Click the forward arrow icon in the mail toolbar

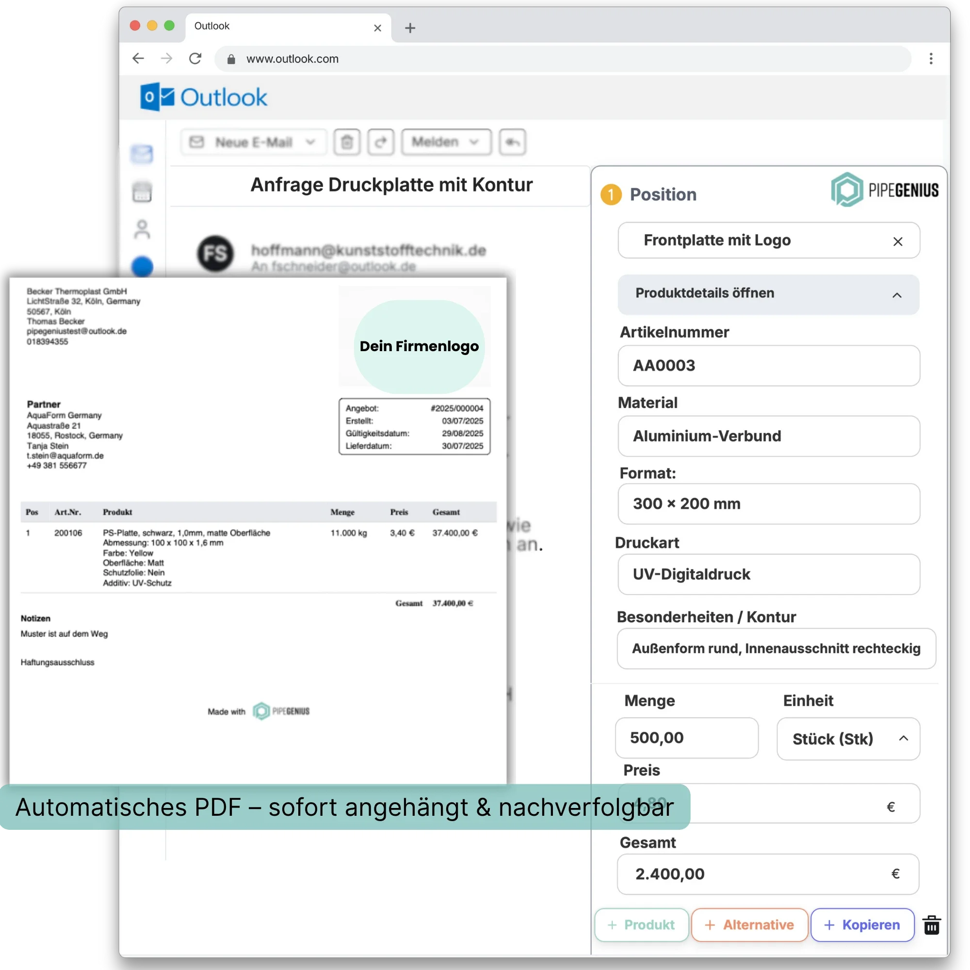(381, 142)
